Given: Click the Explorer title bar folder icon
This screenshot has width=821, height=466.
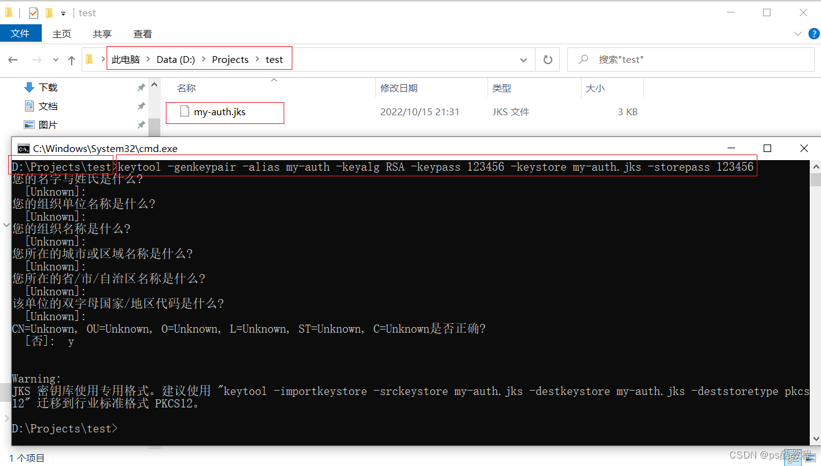Looking at the screenshot, I should (9, 12).
